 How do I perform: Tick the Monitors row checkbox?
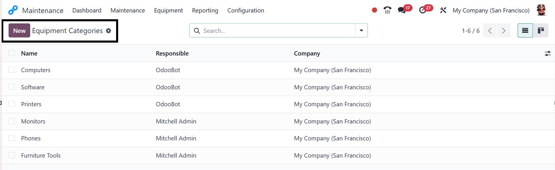[x=12, y=121]
